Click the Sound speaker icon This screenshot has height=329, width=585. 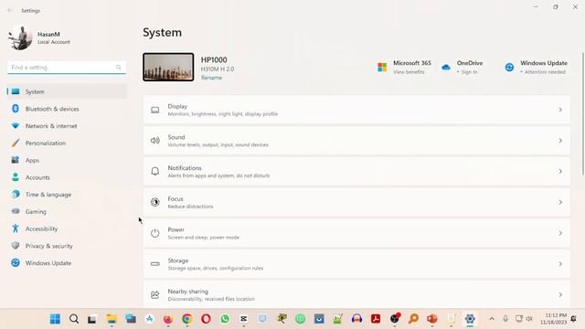click(154, 141)
